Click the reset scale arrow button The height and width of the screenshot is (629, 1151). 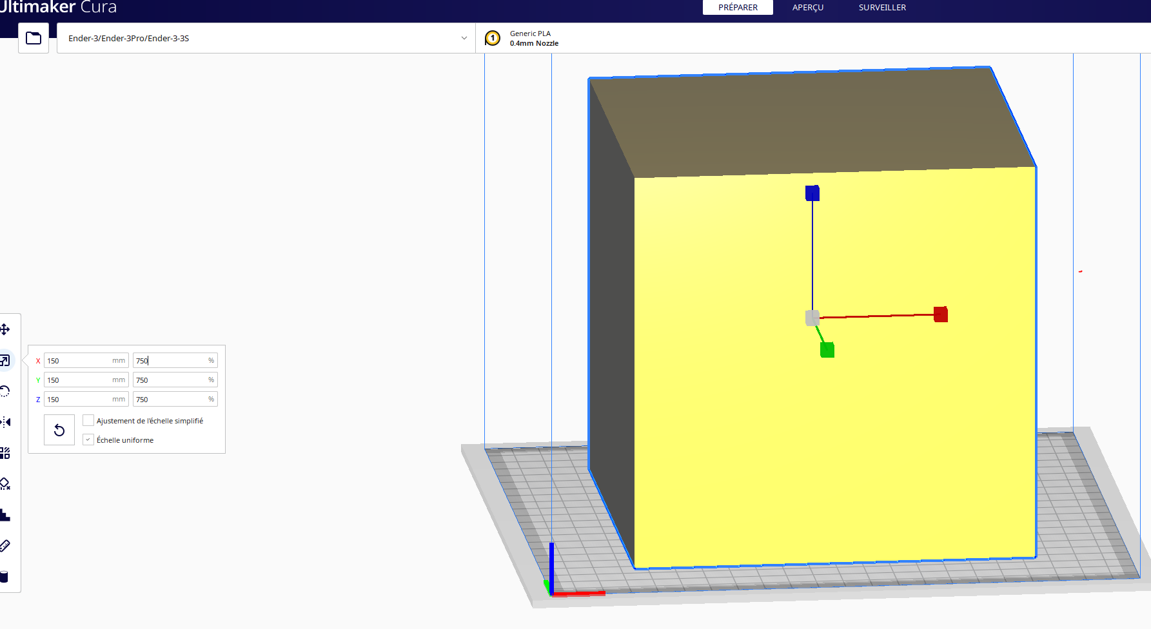(x=59, y=430)
